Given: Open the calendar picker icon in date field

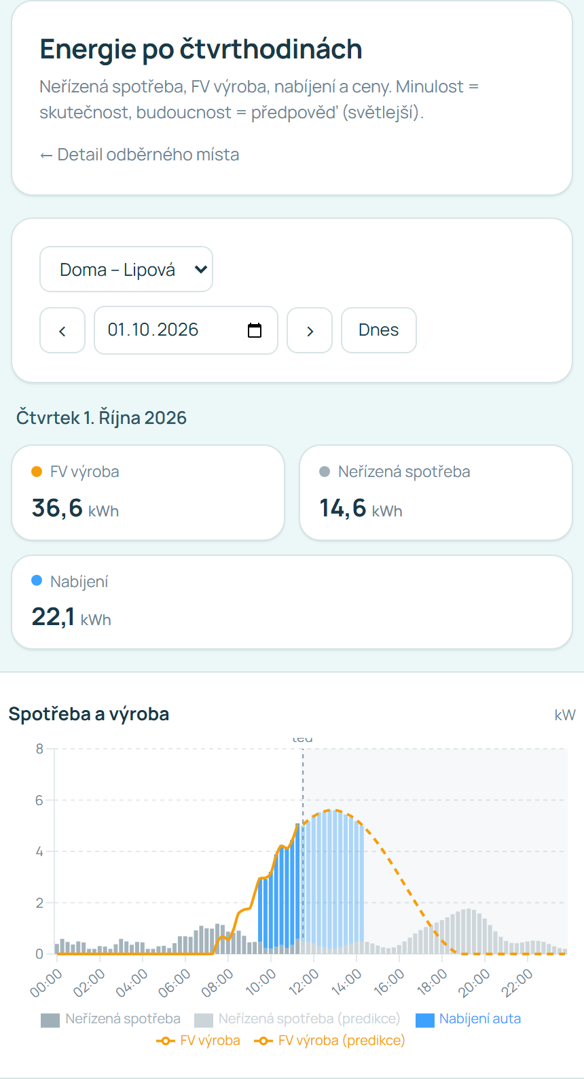Looking at the screenshot, I should pos(255,330).
